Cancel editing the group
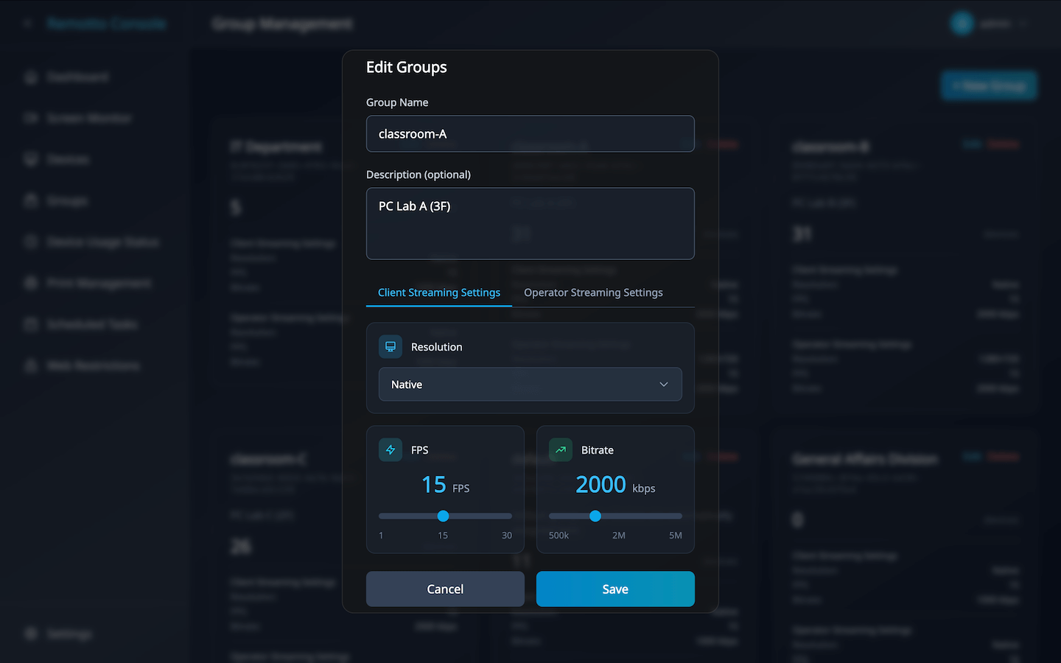The image size is (1061, 663). tap(445, 589)
